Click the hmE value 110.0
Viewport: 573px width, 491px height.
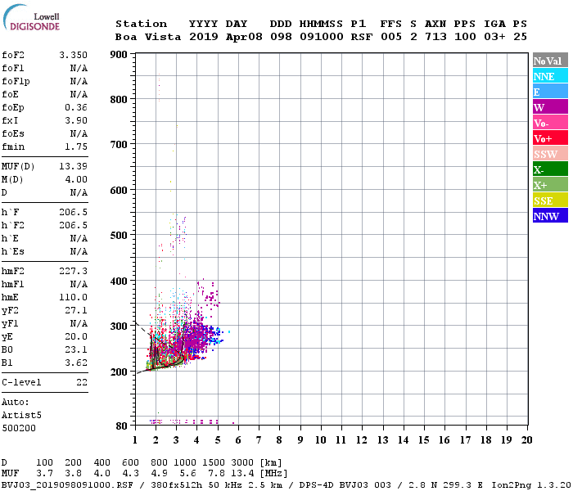(x=74, y=298)
